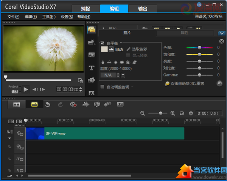Click the 饱和度 saturation slider handle
Image resolution: width=227 pixels, height=181 pixels.
pyautogui.click(x=199, y=55)
